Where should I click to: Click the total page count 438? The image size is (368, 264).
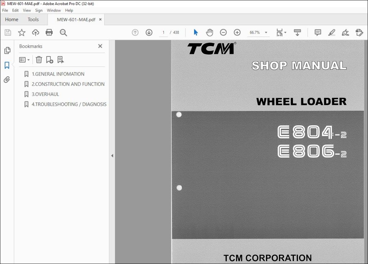(176, 32)
